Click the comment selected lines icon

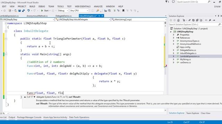pyautogui.click(x=114, y=11)
